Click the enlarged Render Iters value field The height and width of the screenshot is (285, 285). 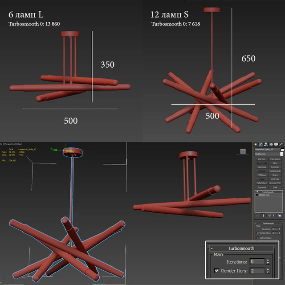pos(257,271)
